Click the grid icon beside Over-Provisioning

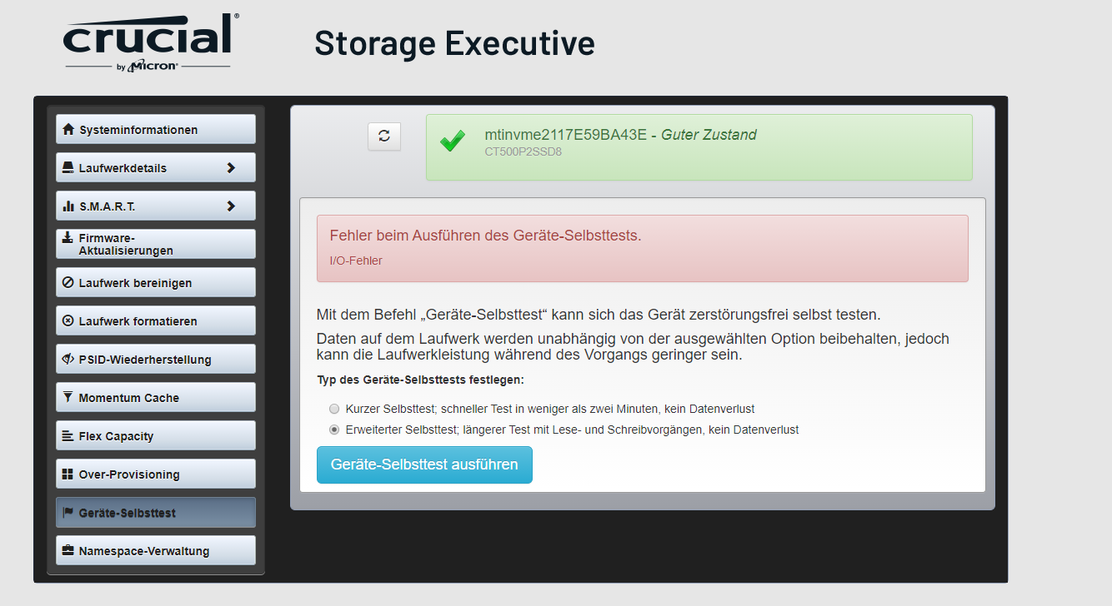(x=68, y=474)
